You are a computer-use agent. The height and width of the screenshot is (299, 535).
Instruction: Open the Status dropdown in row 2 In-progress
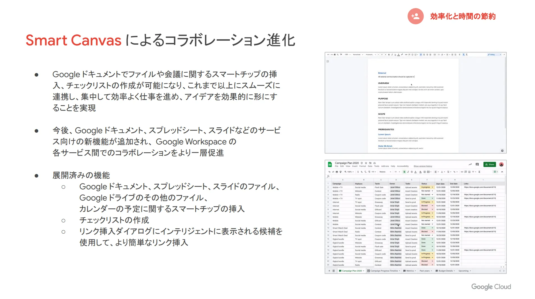pos(432,187)
